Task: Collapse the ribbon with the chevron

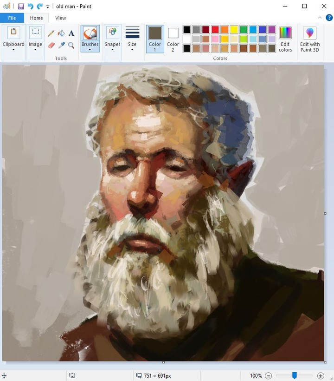Action: pos(320,18)
